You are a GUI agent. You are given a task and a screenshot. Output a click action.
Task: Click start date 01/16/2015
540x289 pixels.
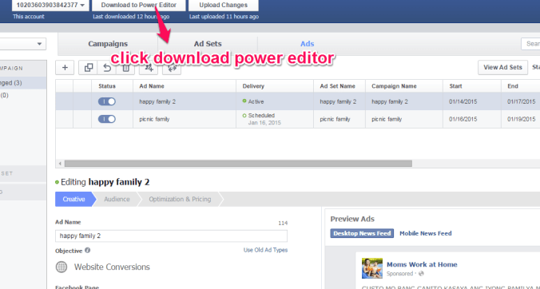coord(463,119)
